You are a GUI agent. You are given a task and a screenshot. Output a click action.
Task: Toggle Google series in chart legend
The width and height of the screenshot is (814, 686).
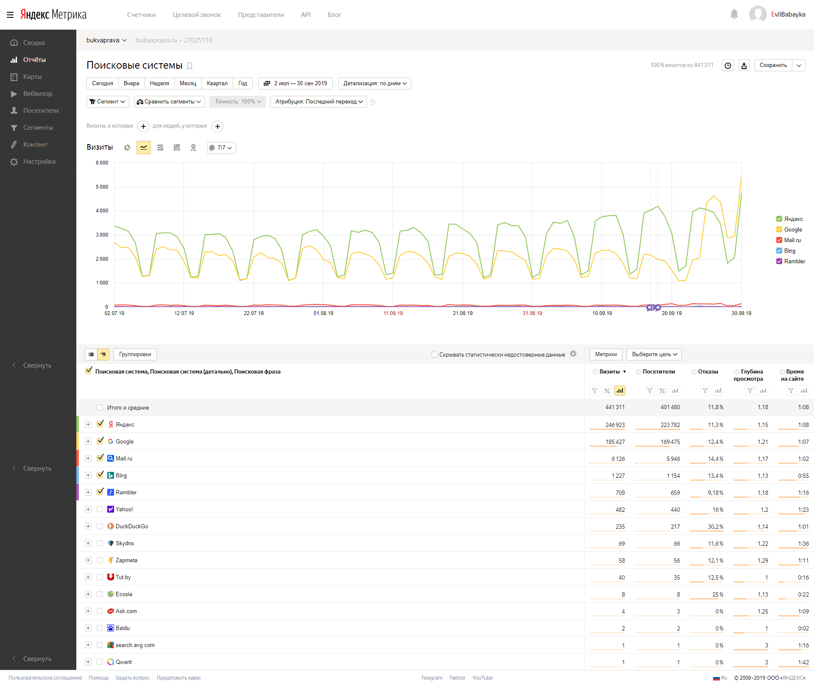pyautogui.click(x=779, y=229)
